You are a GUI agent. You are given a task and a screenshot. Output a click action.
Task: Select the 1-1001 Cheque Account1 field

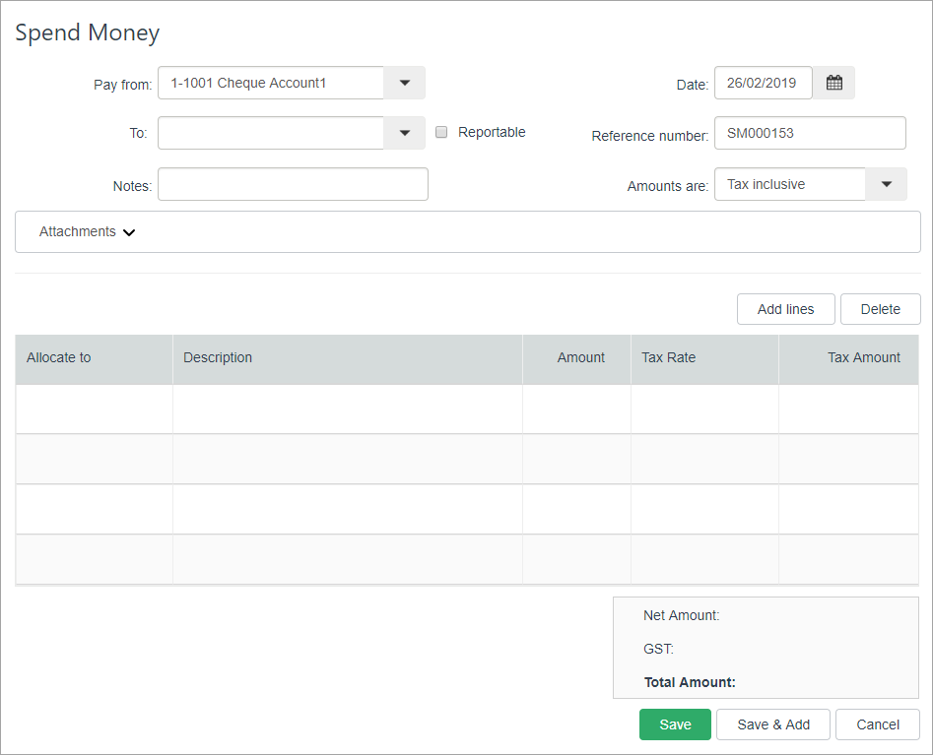(271, 83)
